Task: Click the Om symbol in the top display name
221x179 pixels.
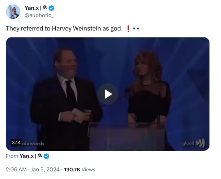Action: [46, 8]
